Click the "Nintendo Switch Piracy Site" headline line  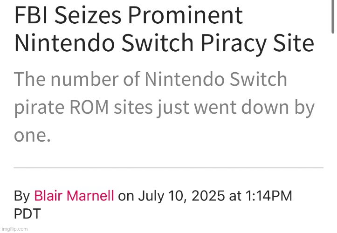point(164,43)
